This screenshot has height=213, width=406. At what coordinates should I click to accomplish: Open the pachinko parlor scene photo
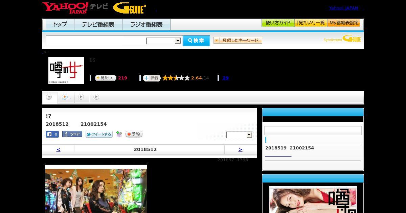point(96,189)
